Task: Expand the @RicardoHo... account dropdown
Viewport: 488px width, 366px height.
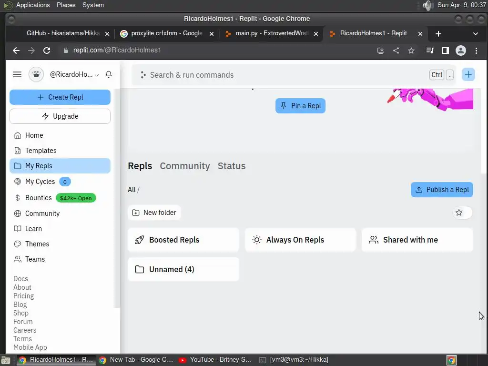Action: pos(74,74)
